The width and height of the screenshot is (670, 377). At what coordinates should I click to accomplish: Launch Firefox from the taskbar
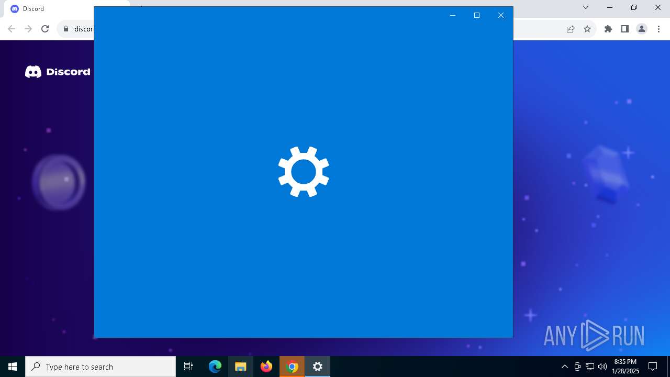pos(266,367)
